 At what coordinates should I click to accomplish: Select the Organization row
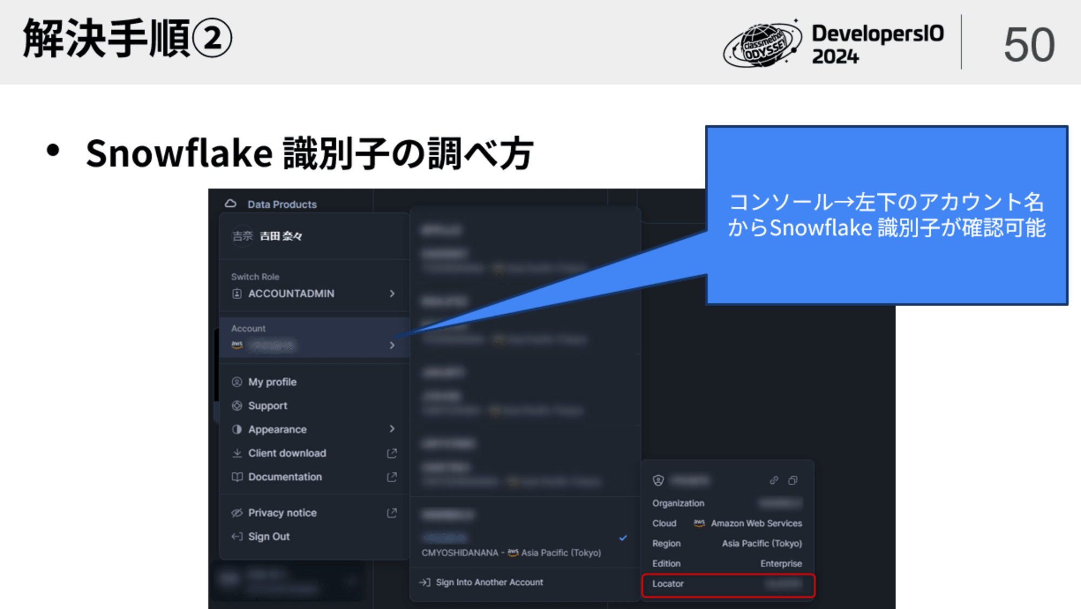[x=728, y=503]
